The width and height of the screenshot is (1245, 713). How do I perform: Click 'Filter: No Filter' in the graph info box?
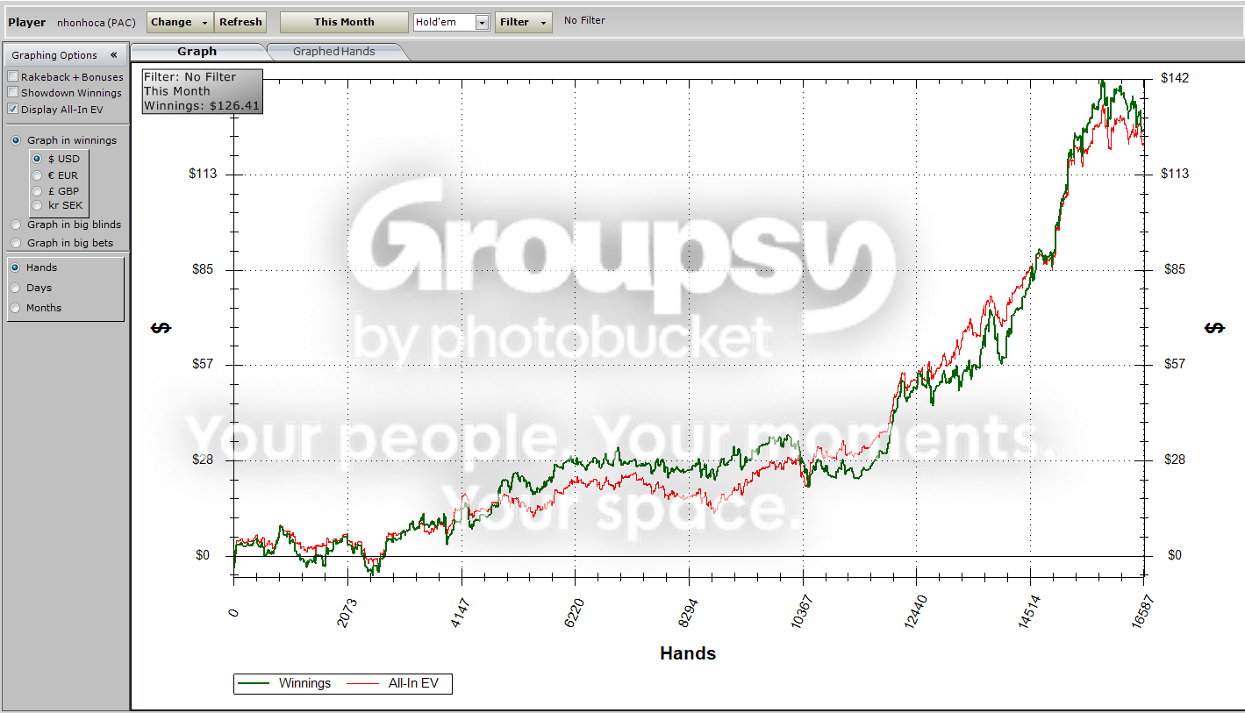click(190, 77)
